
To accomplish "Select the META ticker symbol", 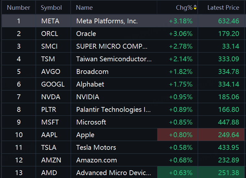I will click(50, 21).
